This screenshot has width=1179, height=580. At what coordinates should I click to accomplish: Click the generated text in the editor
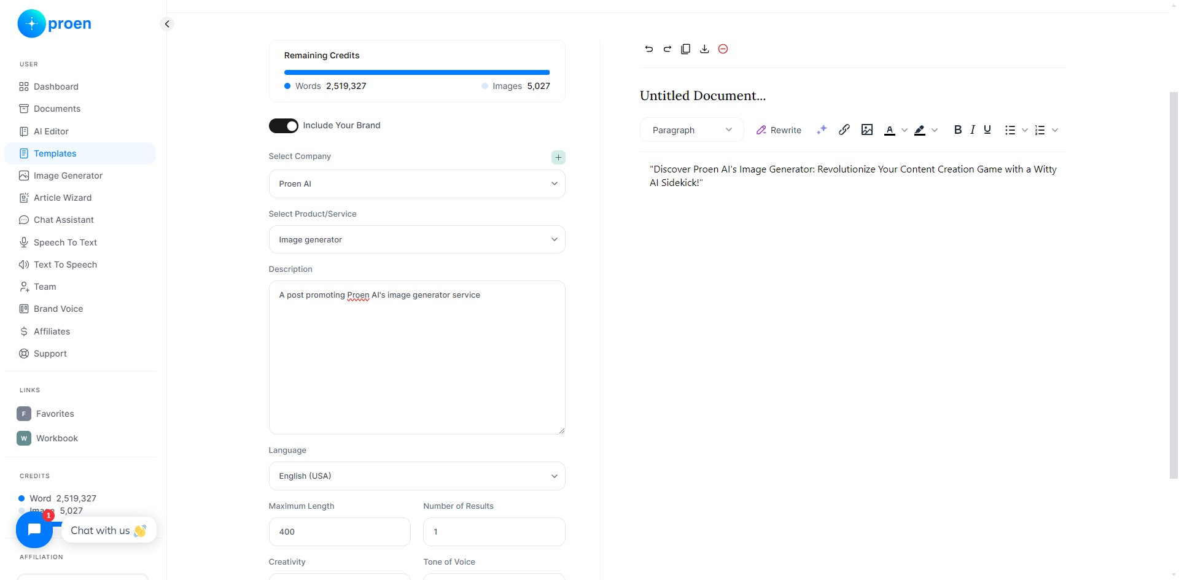(853, 176)
